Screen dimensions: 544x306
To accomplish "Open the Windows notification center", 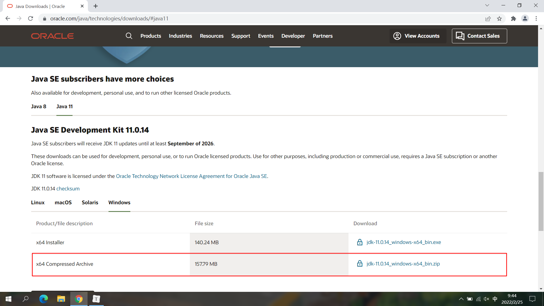I will 532,299.
